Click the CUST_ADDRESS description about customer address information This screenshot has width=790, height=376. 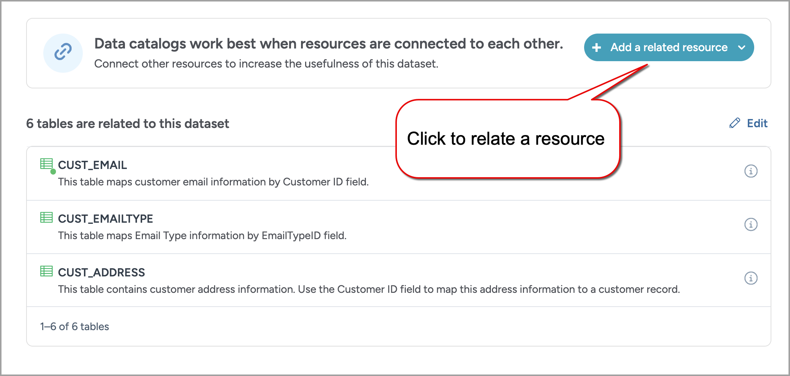pyautogui.click(x=369, y=289)
